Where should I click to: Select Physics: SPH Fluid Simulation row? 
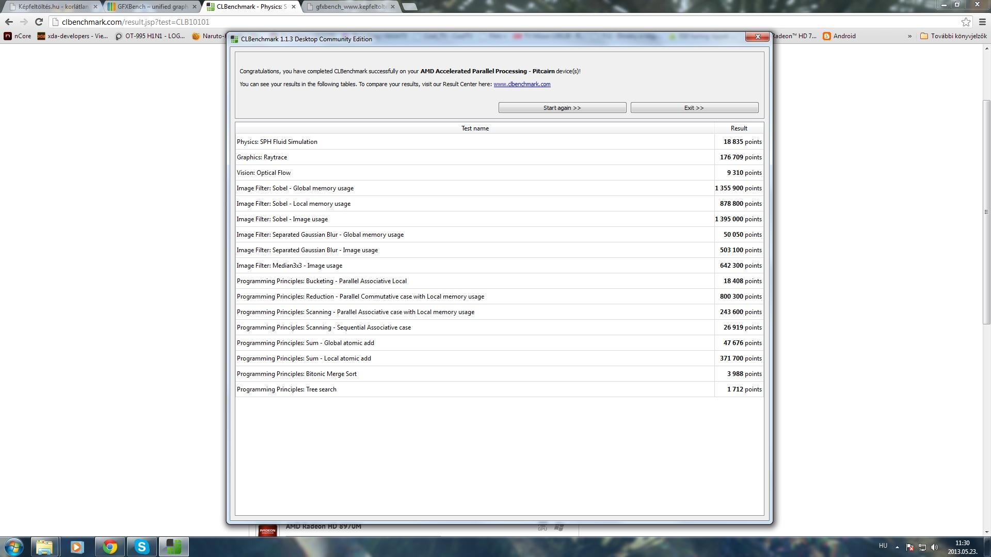[499, 142]
